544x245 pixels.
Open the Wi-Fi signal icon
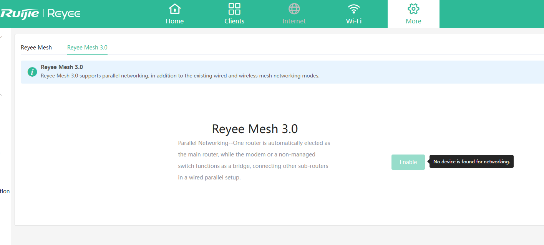[x=354, y=8]
